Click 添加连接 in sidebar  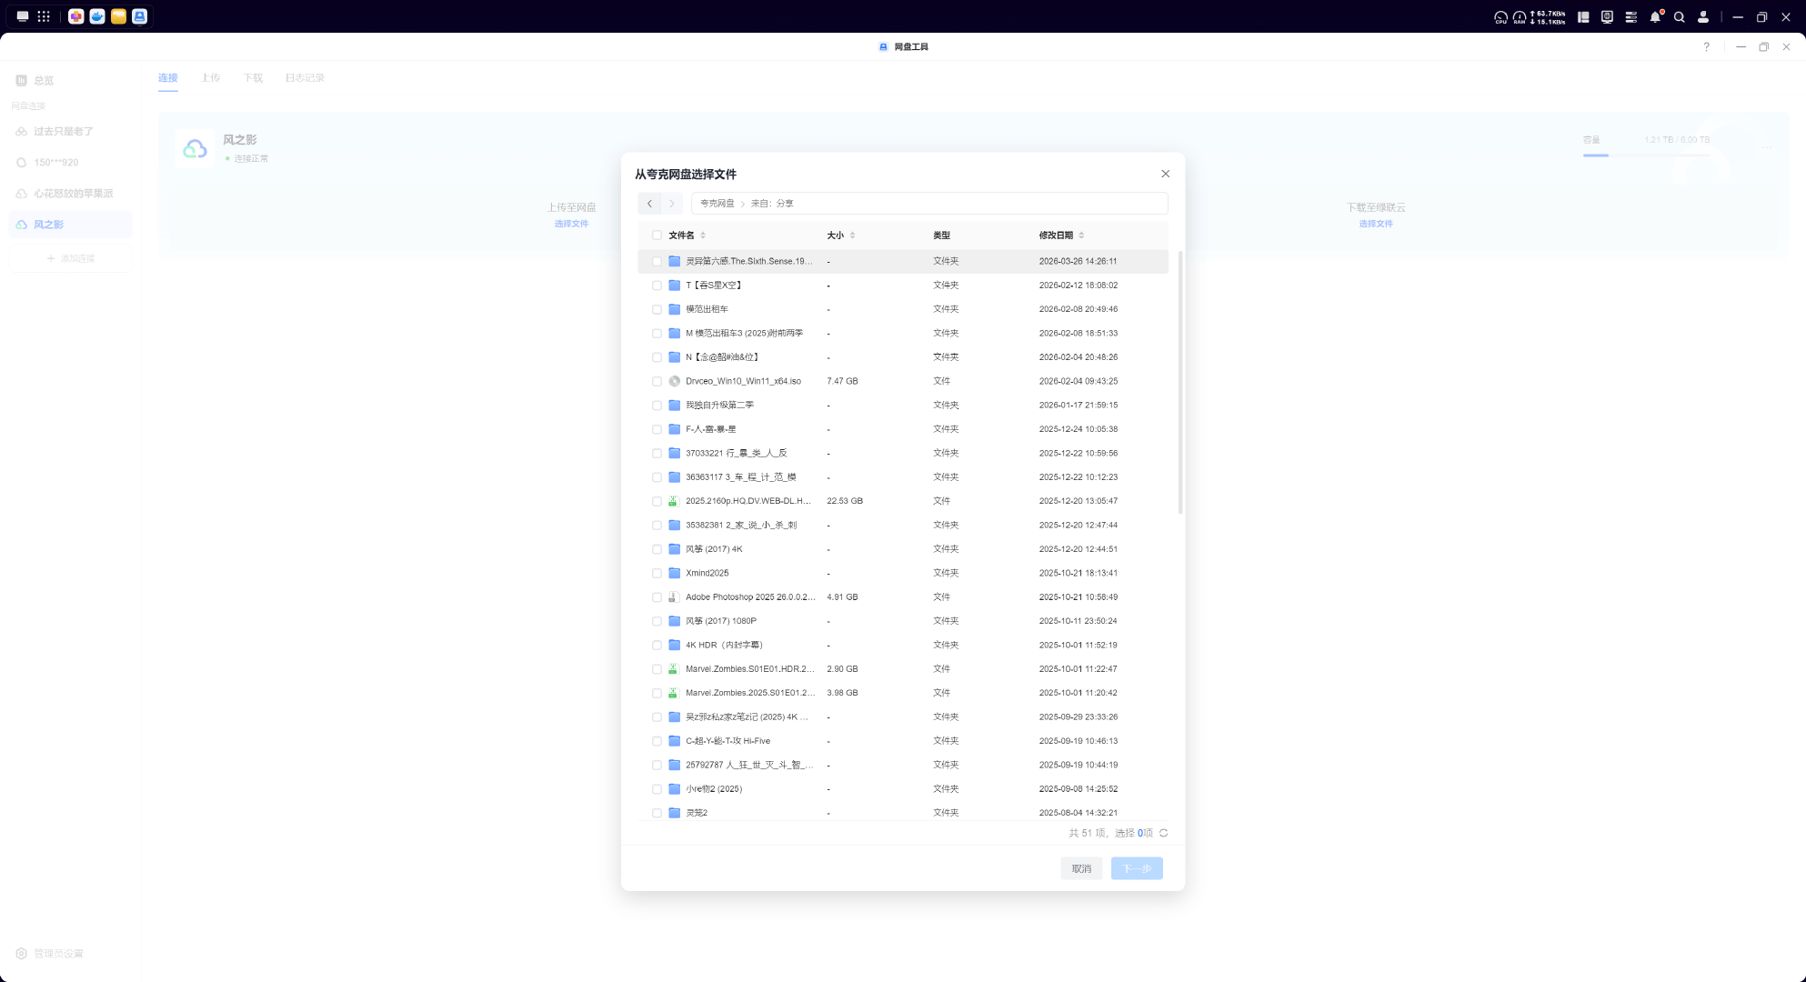pyautogui.click(x=70, y=259)
